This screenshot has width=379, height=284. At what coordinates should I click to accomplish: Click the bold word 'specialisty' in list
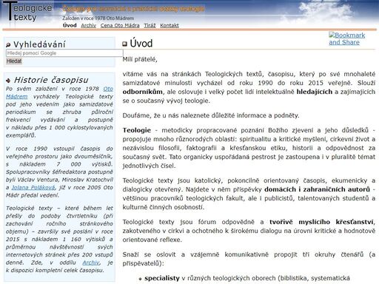pos(162,278)
